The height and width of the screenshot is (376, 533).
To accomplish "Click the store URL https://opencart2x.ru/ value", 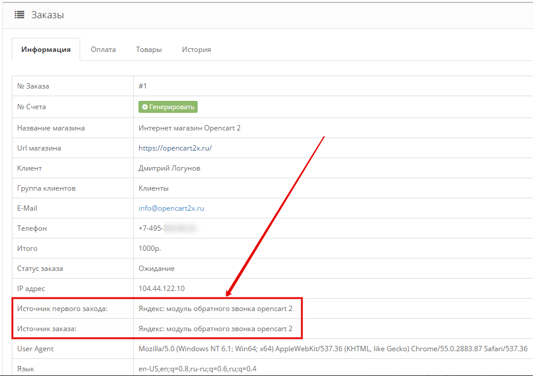I will (x=175, y=148).
